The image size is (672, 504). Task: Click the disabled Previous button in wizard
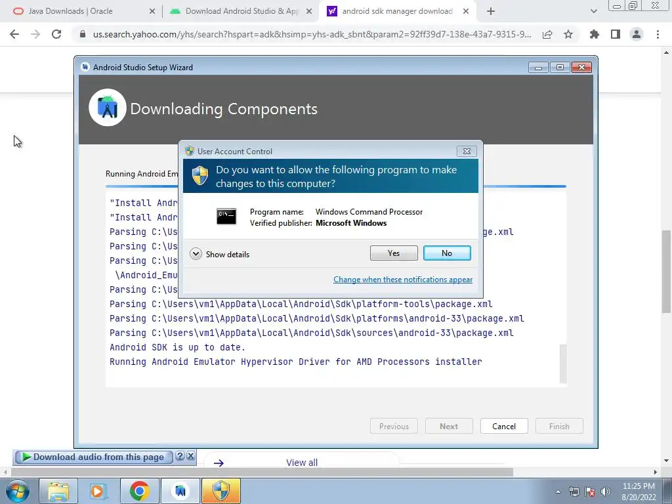[x=394, y=427]
